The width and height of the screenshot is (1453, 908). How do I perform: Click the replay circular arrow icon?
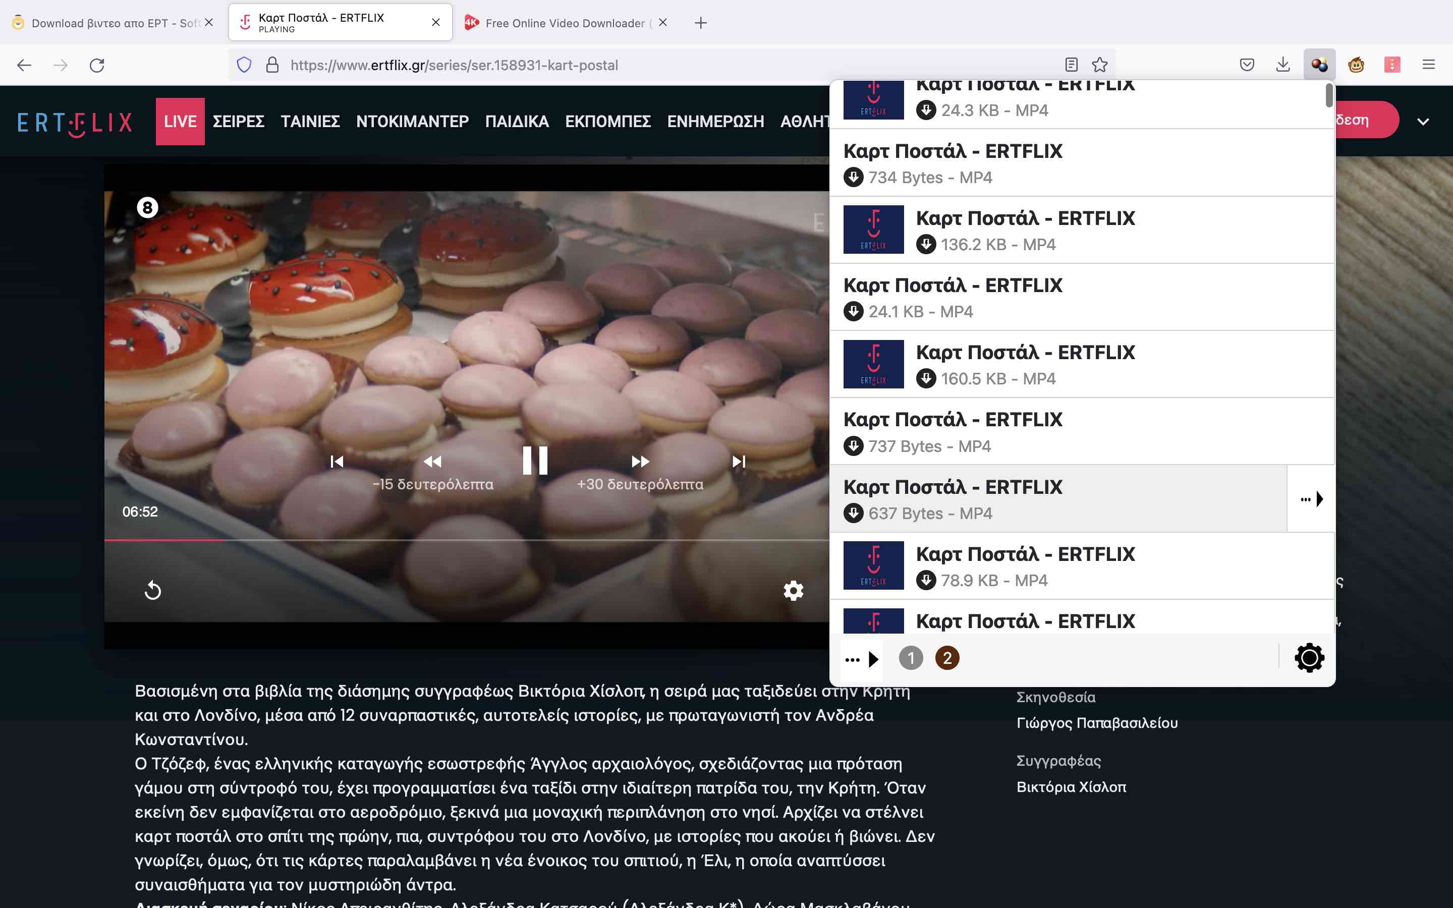pos(153,590)
